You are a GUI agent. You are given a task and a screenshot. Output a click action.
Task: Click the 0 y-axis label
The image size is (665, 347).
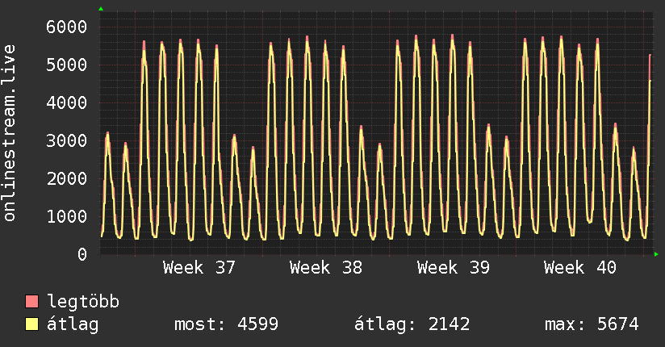82,254
